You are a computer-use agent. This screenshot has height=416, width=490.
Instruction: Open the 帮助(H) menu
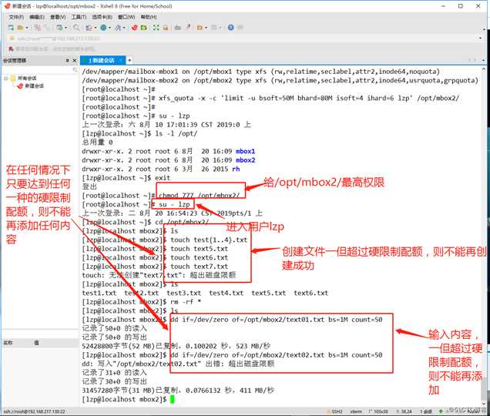click(x=149, y=17)
